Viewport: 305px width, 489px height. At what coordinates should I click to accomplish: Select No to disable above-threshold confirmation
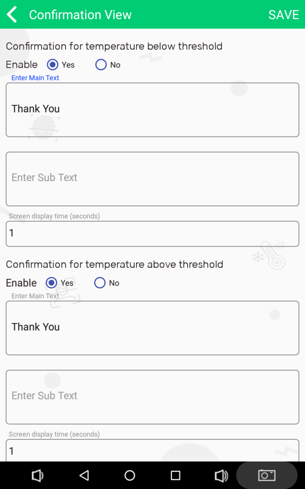pos(100,282)
